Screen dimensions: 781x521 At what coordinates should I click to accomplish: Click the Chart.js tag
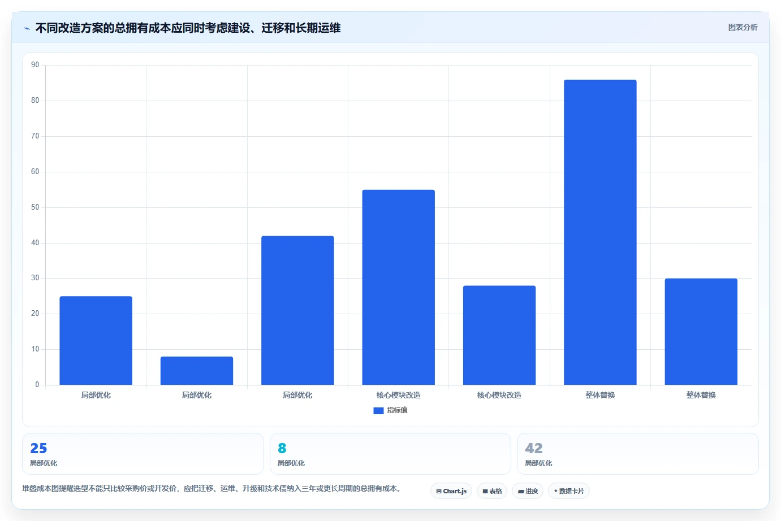(451, 491)
